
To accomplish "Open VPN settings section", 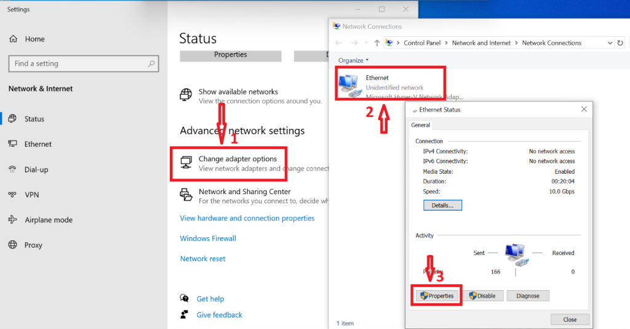I will (31, 195).
